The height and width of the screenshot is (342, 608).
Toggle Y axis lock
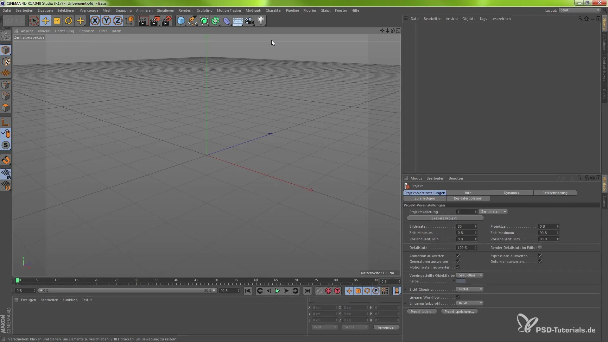106,21
